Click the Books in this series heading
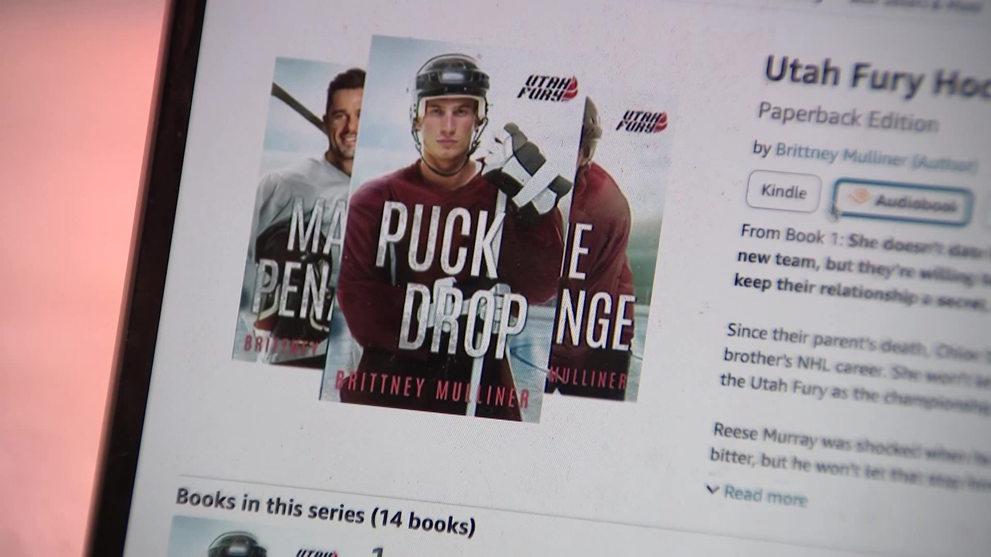Viewport: 991px width, 557px height. click(x=325, y=511)
